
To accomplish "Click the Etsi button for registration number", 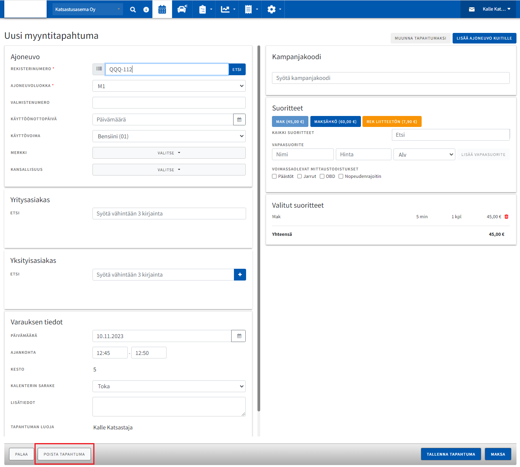I will pos(237,69).
